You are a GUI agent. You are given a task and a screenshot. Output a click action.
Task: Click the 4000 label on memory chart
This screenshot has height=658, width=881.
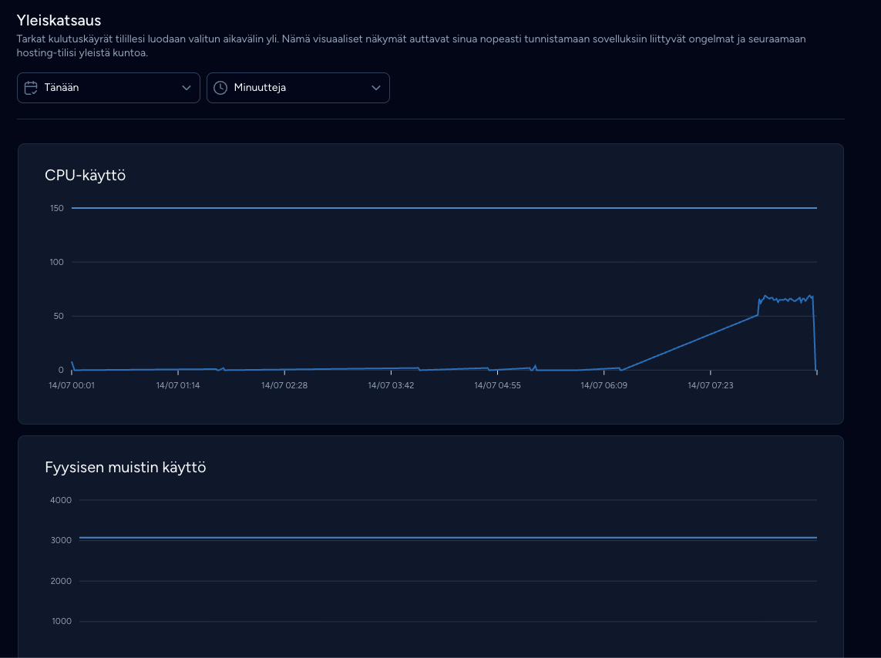(61, 500)
